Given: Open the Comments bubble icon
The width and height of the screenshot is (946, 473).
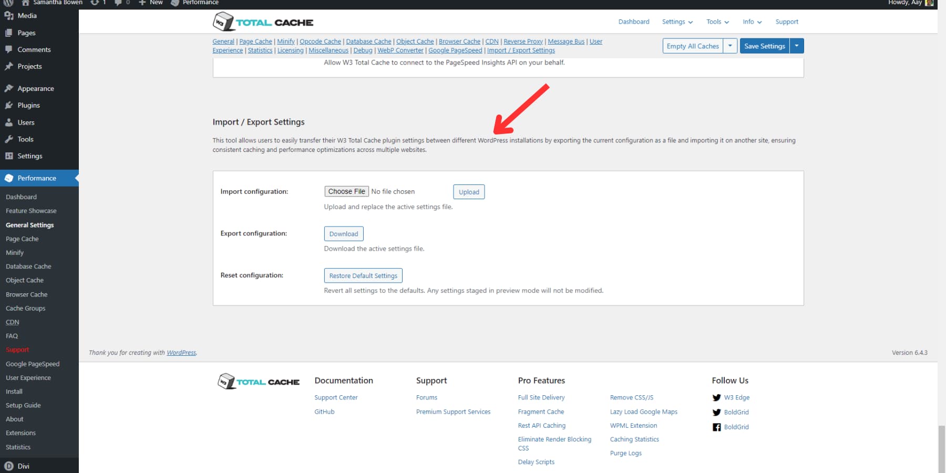Looking at the screenshot, I should (x=9, y=49).
